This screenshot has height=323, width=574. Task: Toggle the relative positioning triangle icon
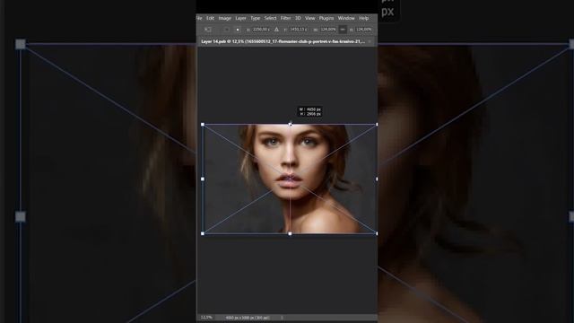pos(277,30)
